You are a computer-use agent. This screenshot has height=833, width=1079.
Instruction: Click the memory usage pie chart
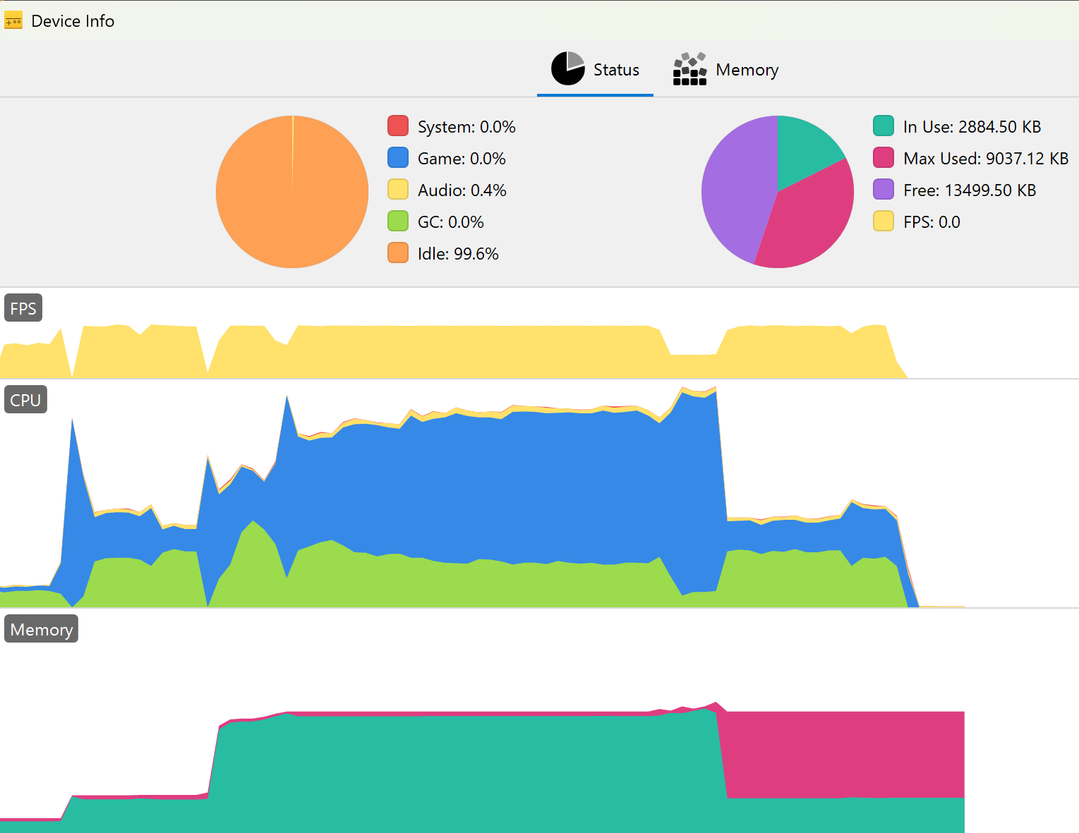click(778, 192)
